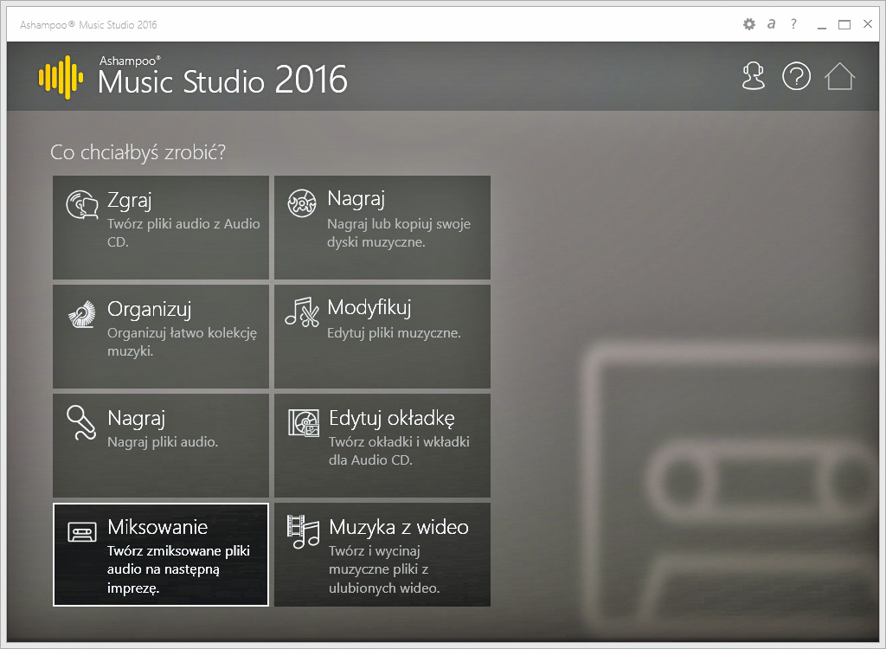Click the album cover Edytuj okładkę icon
Screen dimensions: 886x649
click(x=304, y=422)
